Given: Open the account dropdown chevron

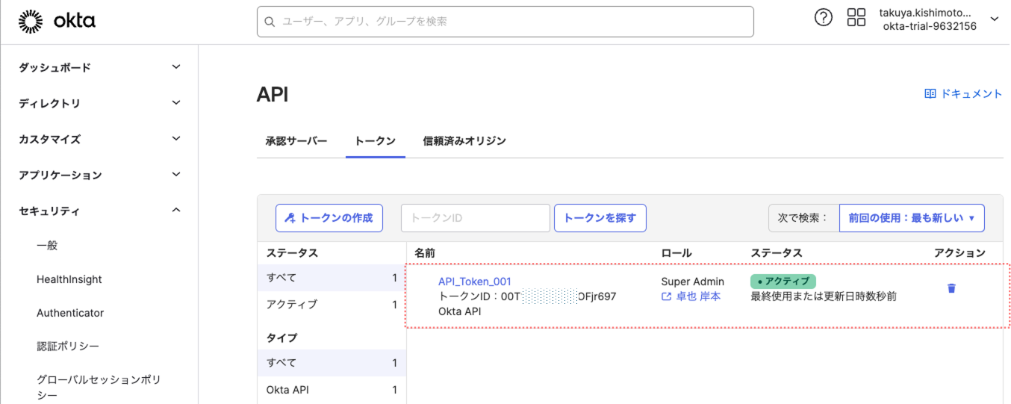Looking at the screenshot, I should click(994, 19).
